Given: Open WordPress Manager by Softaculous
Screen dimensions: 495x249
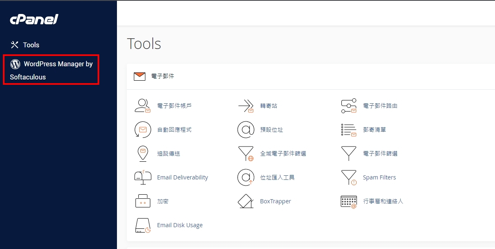Looking at the screenshot, I should 51,70.
